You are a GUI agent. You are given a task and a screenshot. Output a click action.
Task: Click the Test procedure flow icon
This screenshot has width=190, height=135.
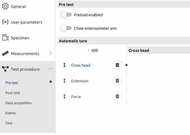pyautogui.click(x=5, y=69)
